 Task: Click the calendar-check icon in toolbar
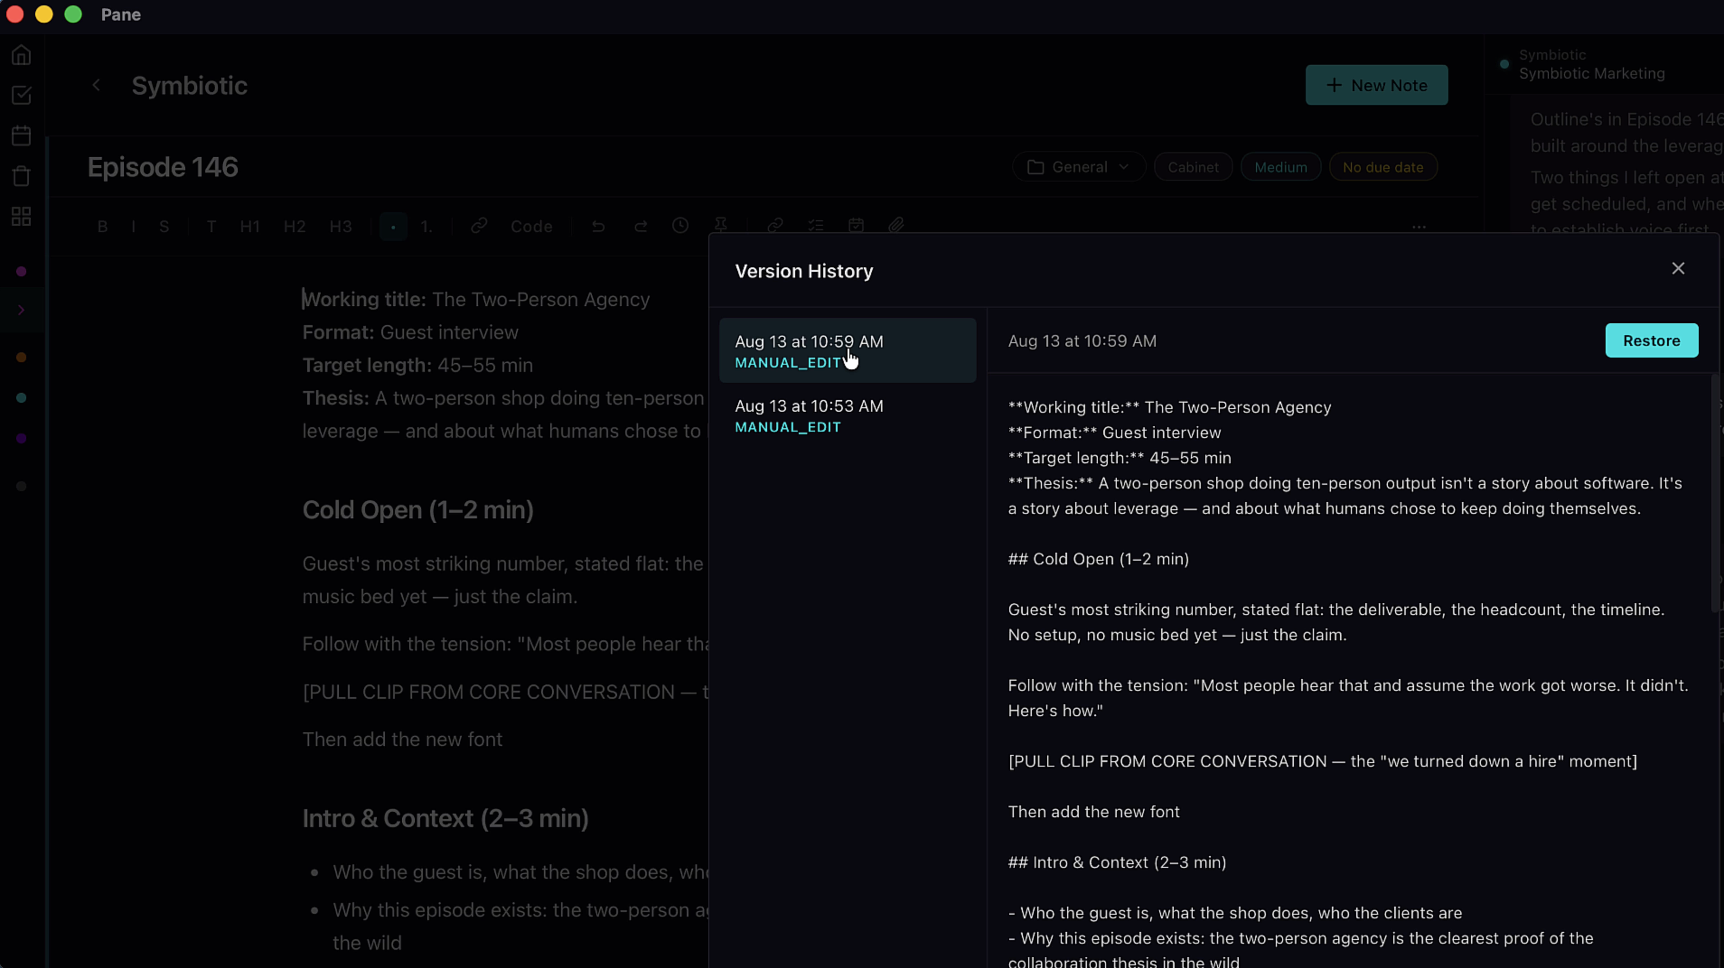point(856,225)
